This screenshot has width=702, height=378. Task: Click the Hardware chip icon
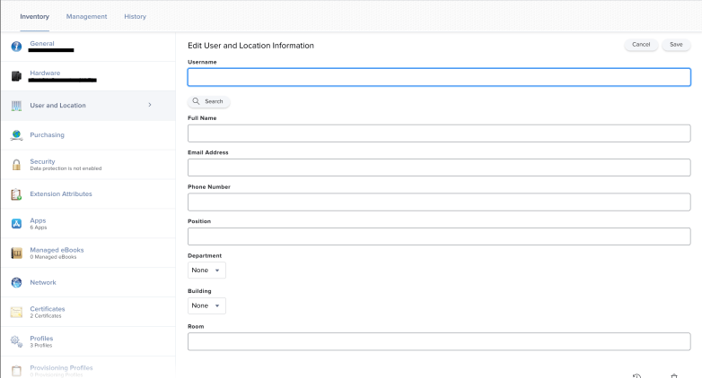[16, 75]
